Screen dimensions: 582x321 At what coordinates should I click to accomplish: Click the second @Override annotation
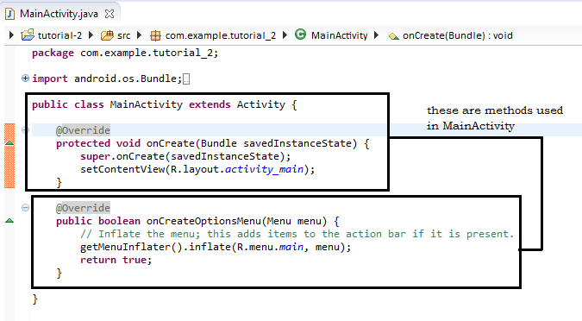(83, 208)
